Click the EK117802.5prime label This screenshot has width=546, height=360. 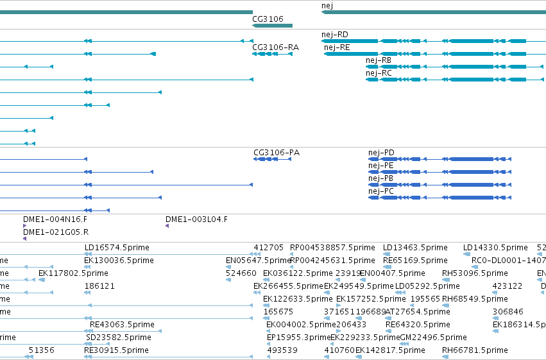click(73, 273)
